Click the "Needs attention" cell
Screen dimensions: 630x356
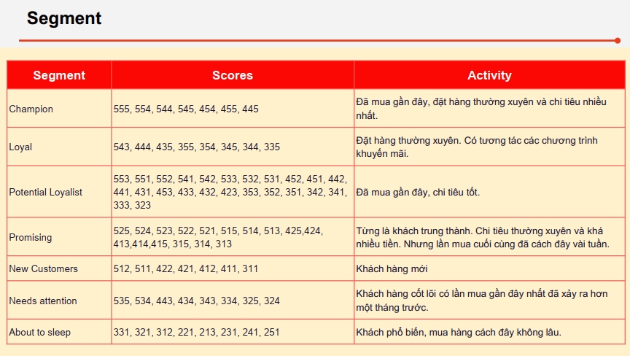click(43, 301)
